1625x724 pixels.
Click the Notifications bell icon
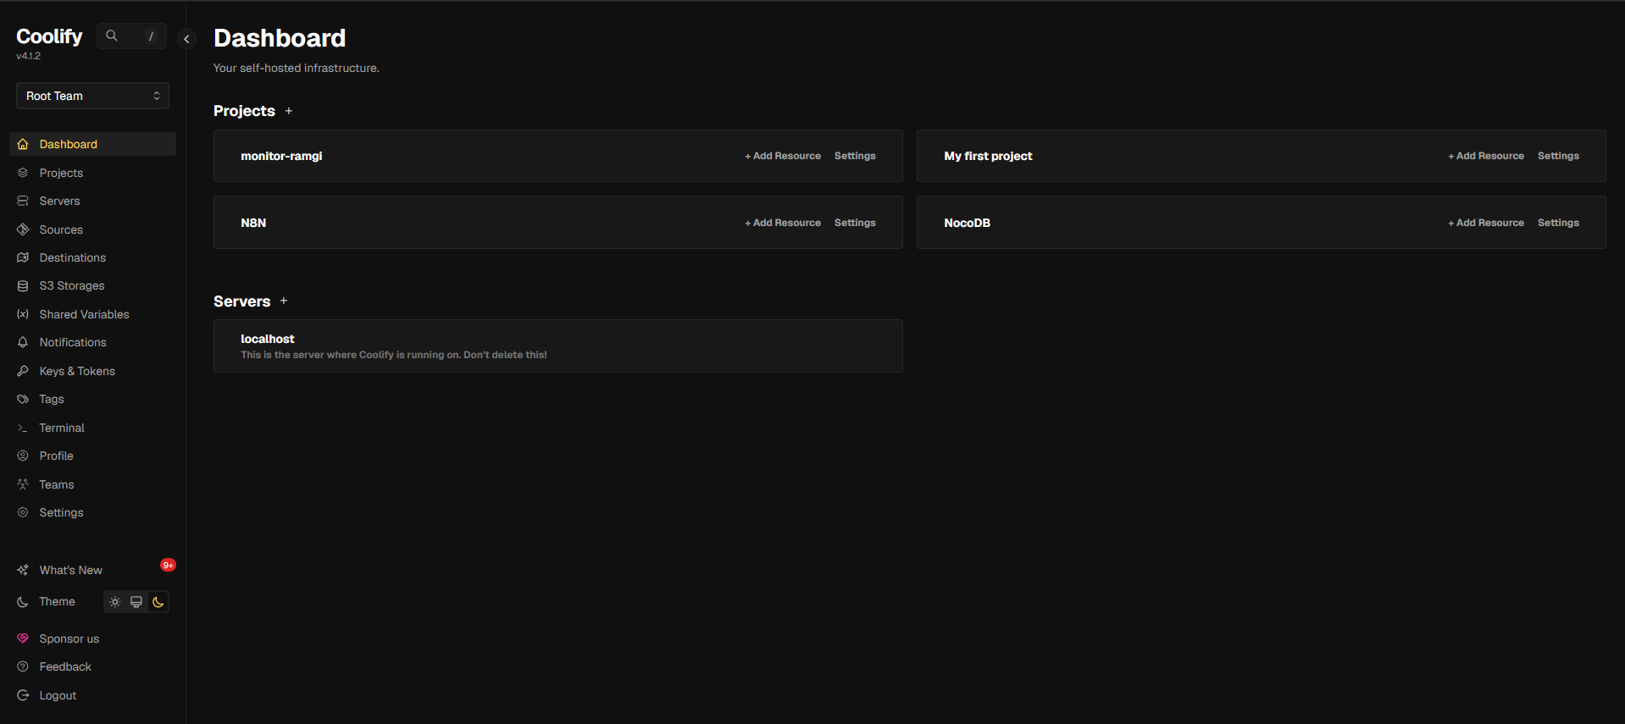tap(23, 342)
